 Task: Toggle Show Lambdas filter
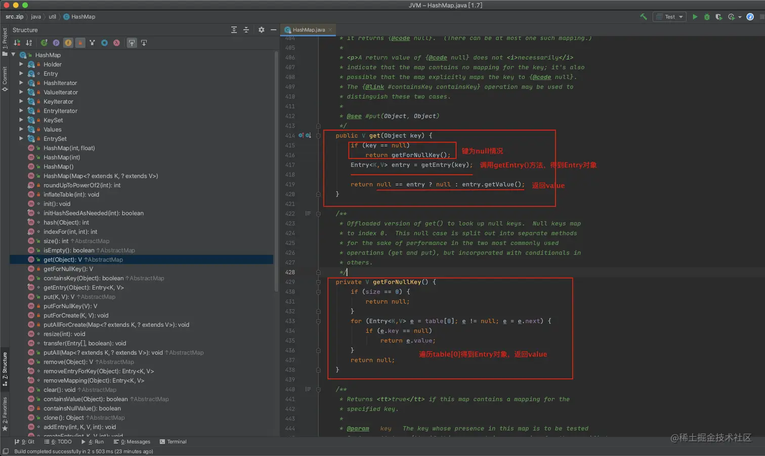click(x=116, y=43)
